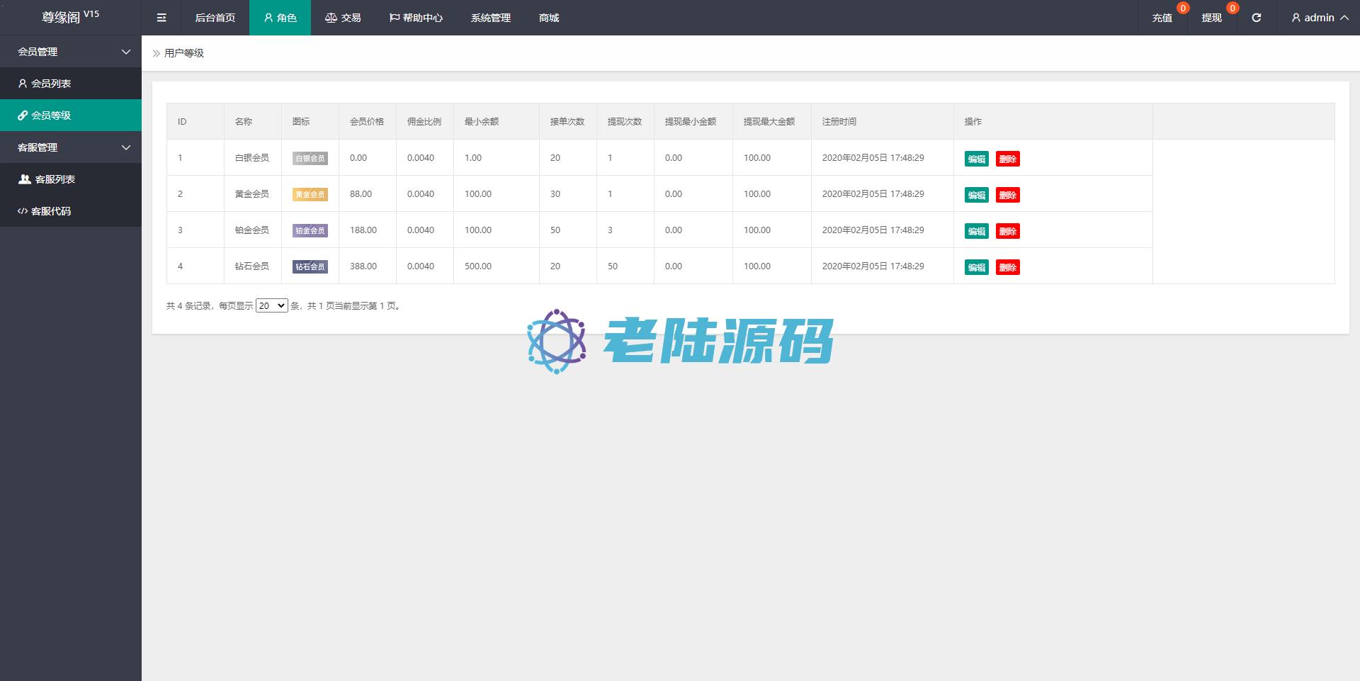
Task: Switch to the 帮助中心 tab
Action: [416, 18]
